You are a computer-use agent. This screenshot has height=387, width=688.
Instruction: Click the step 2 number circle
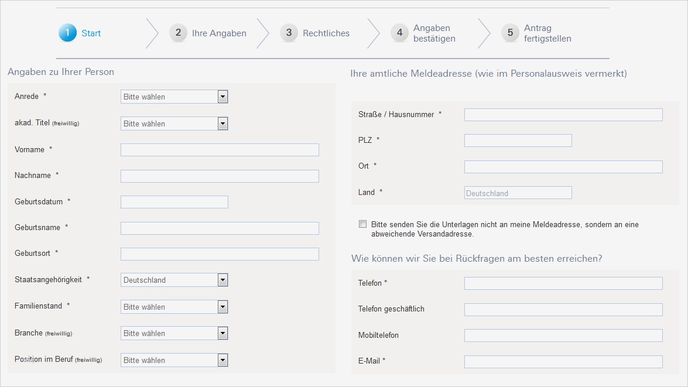(x=178, y=33)
